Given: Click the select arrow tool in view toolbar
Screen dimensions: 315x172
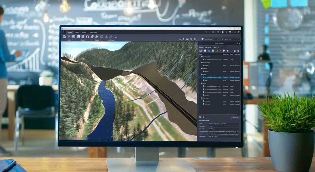Looking at the screenshot, I should 183,39.
